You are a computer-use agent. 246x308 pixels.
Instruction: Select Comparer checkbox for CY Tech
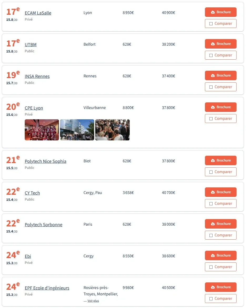211,204
